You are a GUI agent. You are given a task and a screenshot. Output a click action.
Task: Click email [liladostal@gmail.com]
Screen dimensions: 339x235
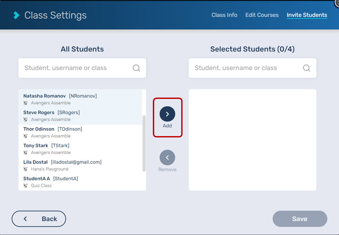(76, 162)
